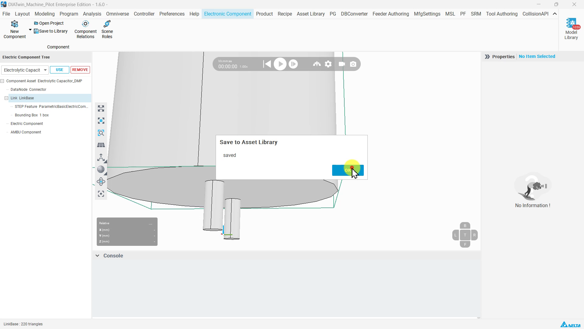Click Open Project in the ribbon
Viewport: 584px width, 329px height.
click(x=49, y=23)
